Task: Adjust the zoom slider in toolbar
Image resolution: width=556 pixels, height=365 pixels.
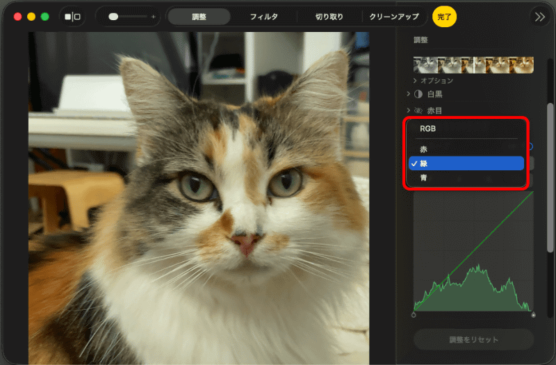Action: tap(129, 17)
